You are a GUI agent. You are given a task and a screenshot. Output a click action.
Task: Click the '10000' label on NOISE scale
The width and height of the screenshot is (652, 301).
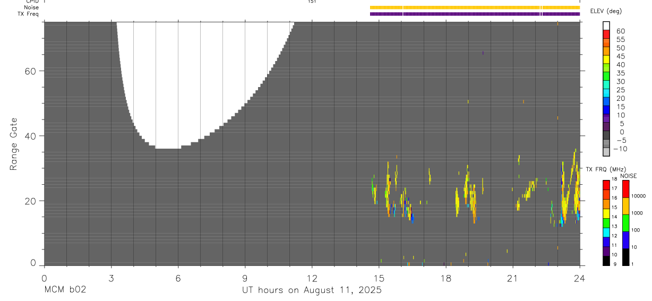[x=638, y=196]
